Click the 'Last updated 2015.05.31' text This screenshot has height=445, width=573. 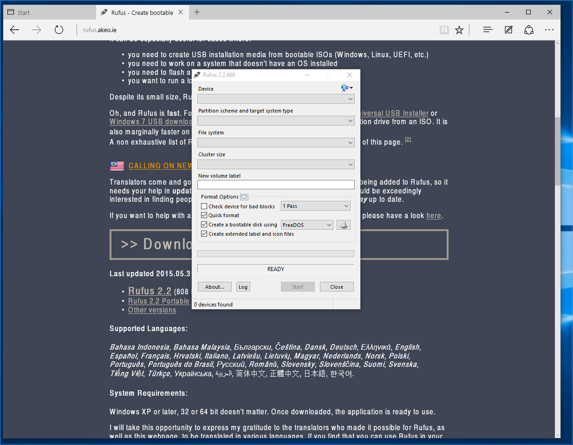pyautogui.click(x=150, y=274)
